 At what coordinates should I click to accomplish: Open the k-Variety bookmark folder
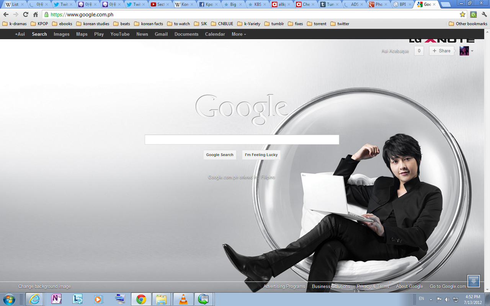[x=248, y=24]
